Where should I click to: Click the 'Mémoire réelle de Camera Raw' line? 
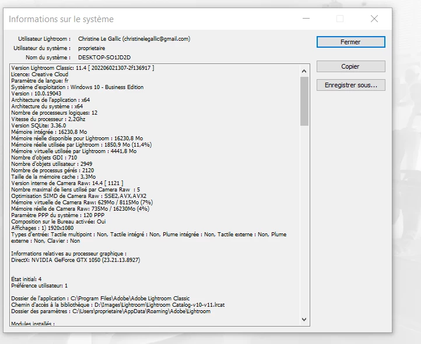point(80,209)
